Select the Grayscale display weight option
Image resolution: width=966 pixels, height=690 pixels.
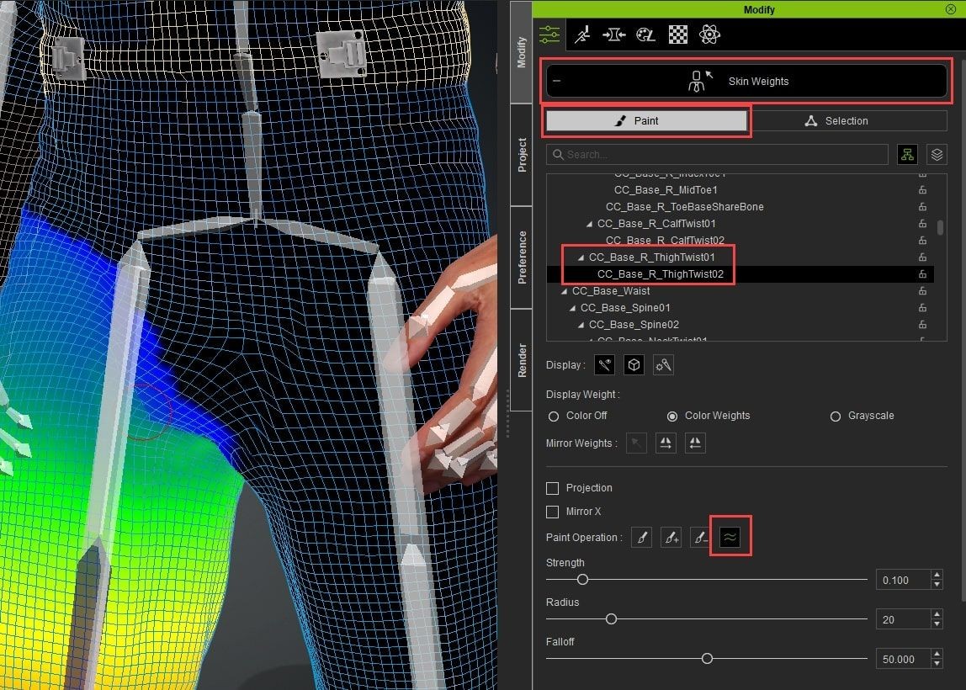836,416
